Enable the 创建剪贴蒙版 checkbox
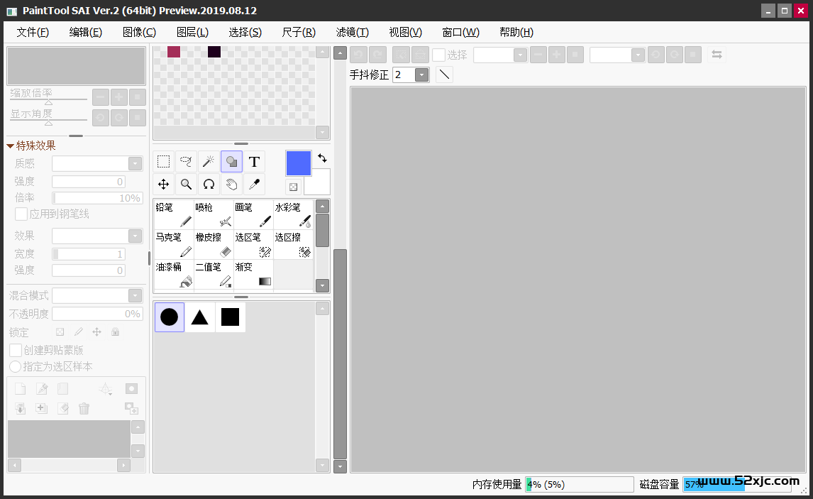Viewport: 813px width, 499px height. pos(16,350)
